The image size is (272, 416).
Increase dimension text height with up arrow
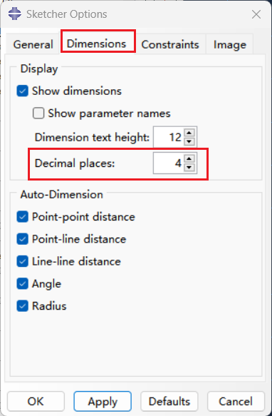189,133
